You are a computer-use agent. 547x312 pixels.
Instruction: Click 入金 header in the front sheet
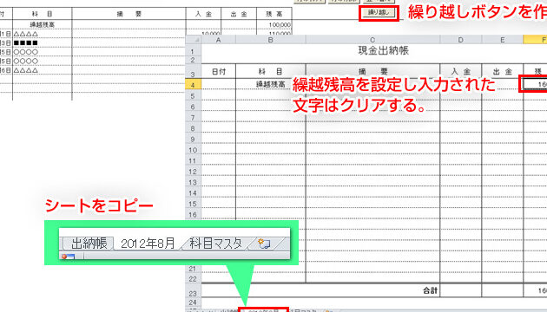tap(461, 72)
